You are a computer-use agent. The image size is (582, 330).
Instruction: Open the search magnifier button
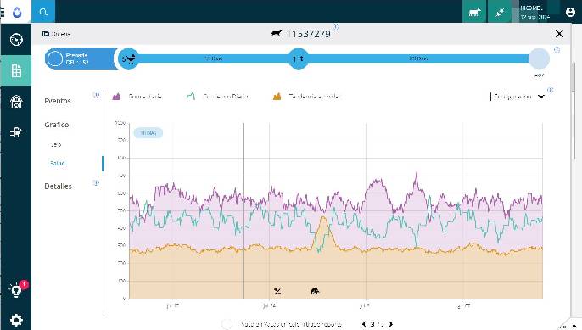click(43, 12)
